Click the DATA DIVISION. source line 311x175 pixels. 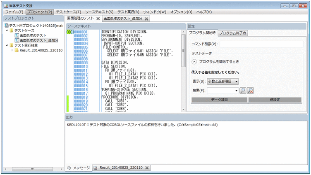pos(115,63)
